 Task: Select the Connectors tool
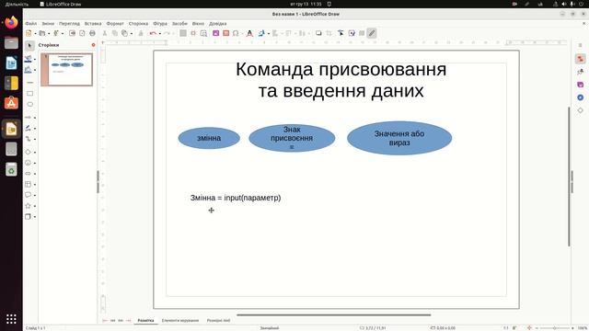29,139
